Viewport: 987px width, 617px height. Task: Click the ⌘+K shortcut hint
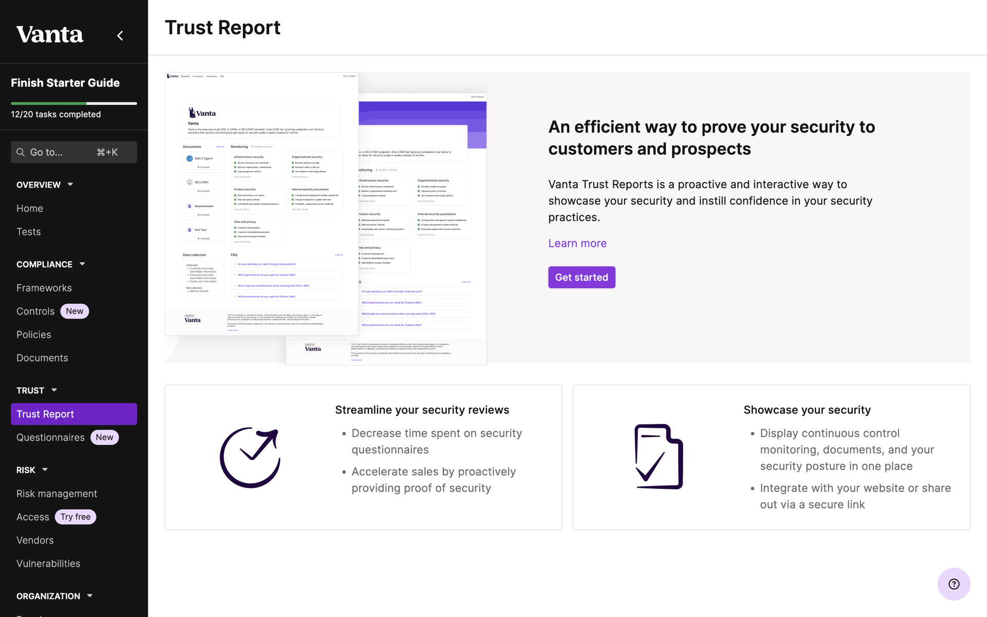click(107, 152)
